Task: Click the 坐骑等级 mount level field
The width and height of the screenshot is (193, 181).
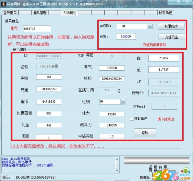Action: point(112,136)
